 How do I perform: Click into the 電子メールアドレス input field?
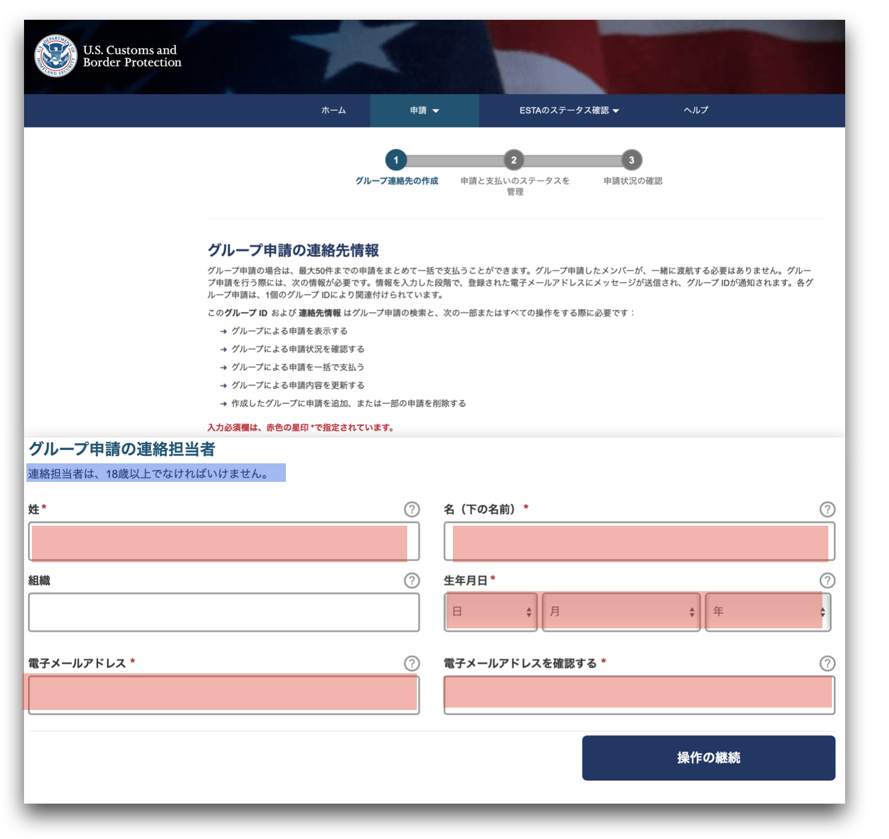tap(223, 695)
